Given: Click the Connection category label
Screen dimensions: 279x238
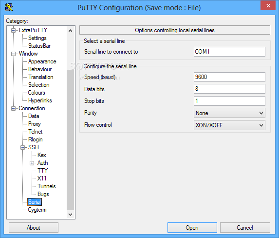Looking at the screenshot, I should (x=32, y=108).
